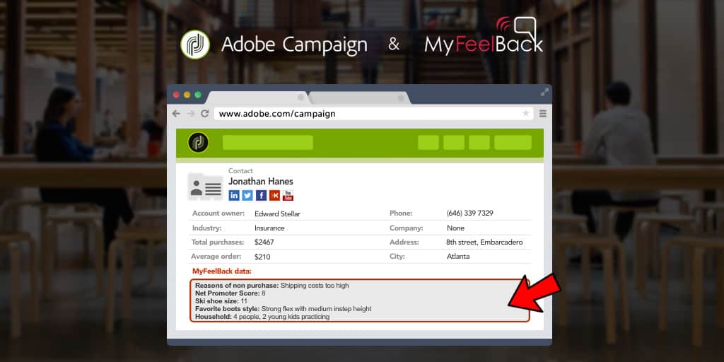
Task: Reload the page with the refresh icon
Action: tap(204, 114)
